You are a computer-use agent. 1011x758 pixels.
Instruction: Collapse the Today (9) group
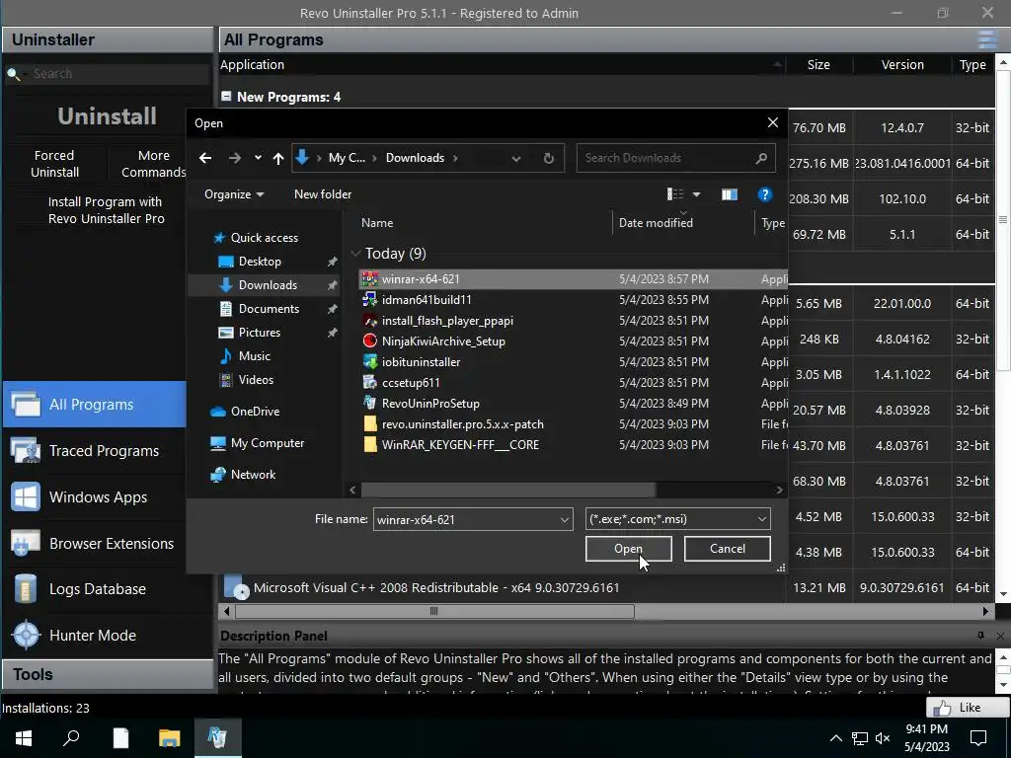355,254
